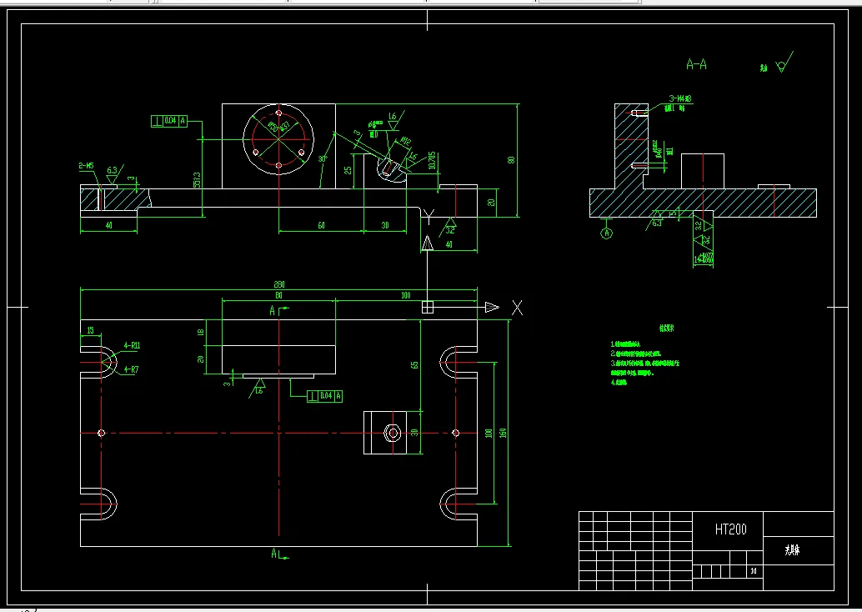The width and height of the screenshot is (862, 612).
Task: Select the 20 height dimension at front view's right
Action: [492, 203]
